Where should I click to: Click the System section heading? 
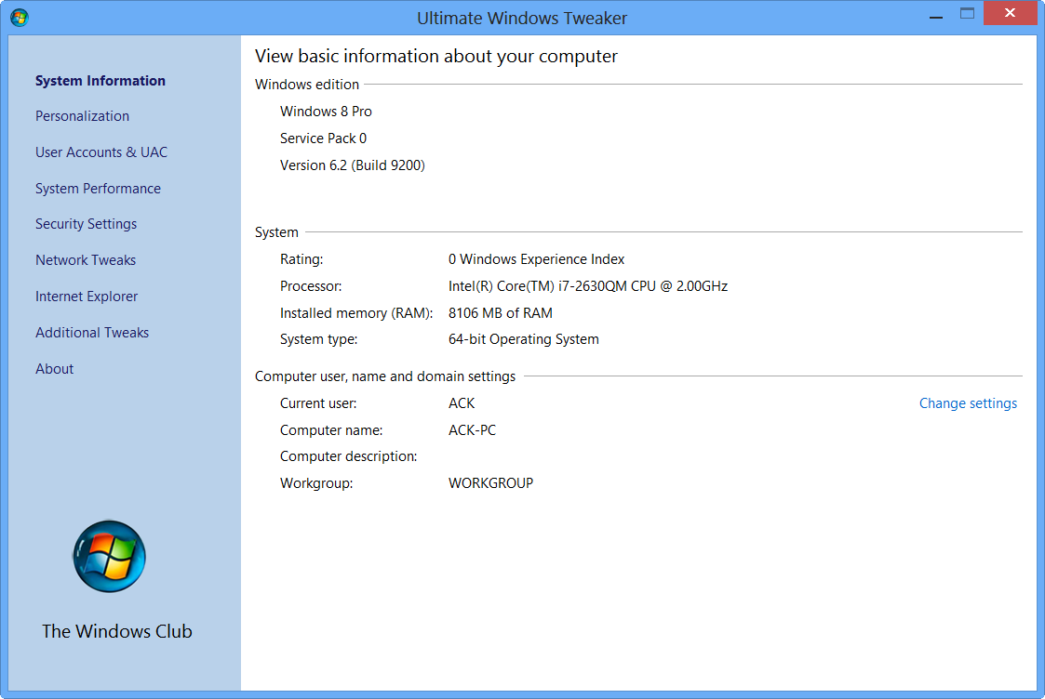click(x=276, y=232)
